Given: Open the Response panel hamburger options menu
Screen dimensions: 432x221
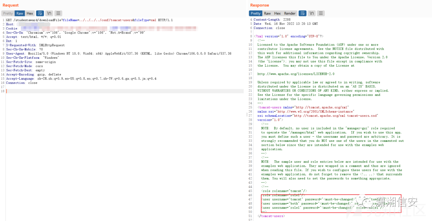Looking at the screenshot, I should coord(321,13).
